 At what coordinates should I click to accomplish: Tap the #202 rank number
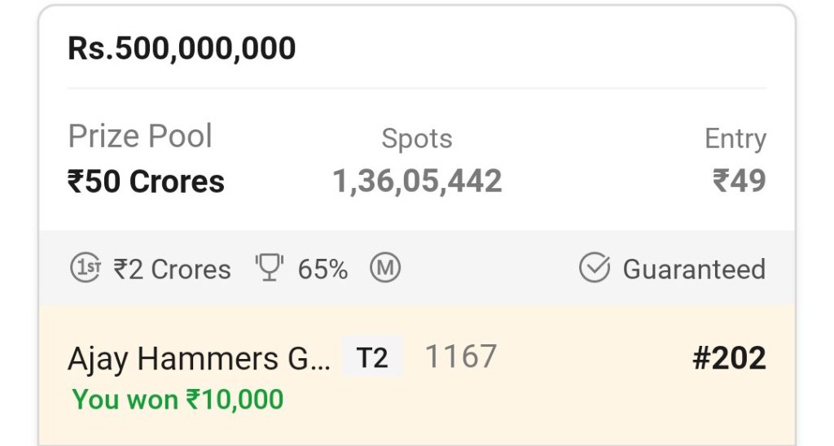tap(729, 359)
